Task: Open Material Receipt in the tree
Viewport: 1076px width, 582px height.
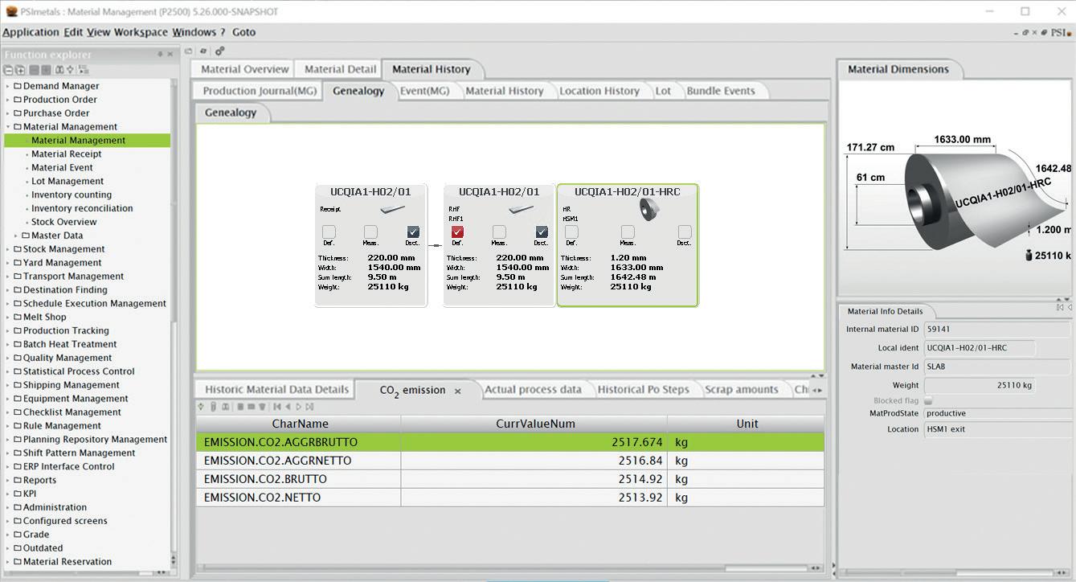Action: click(66, 154)
